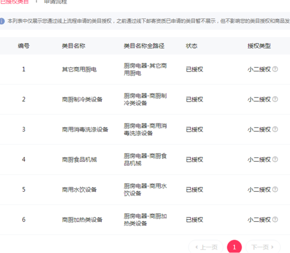Click the 授权类型 column header
Screen dimensions: 290x253
(259, 46)
